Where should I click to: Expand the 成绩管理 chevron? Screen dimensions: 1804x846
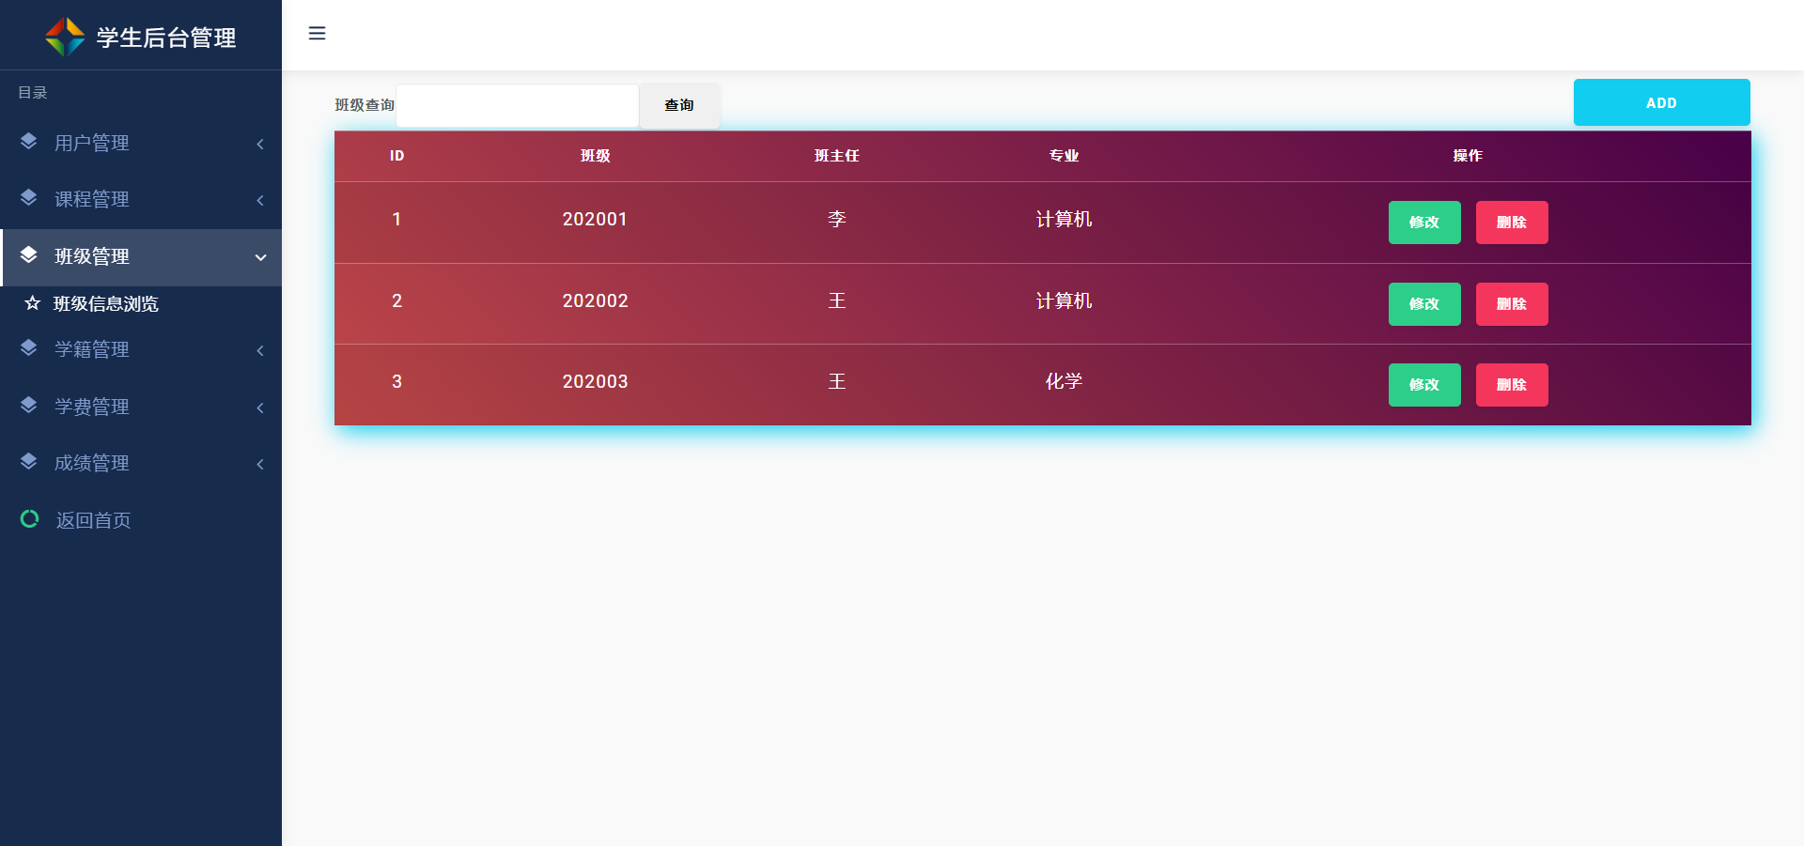point(260,464)
